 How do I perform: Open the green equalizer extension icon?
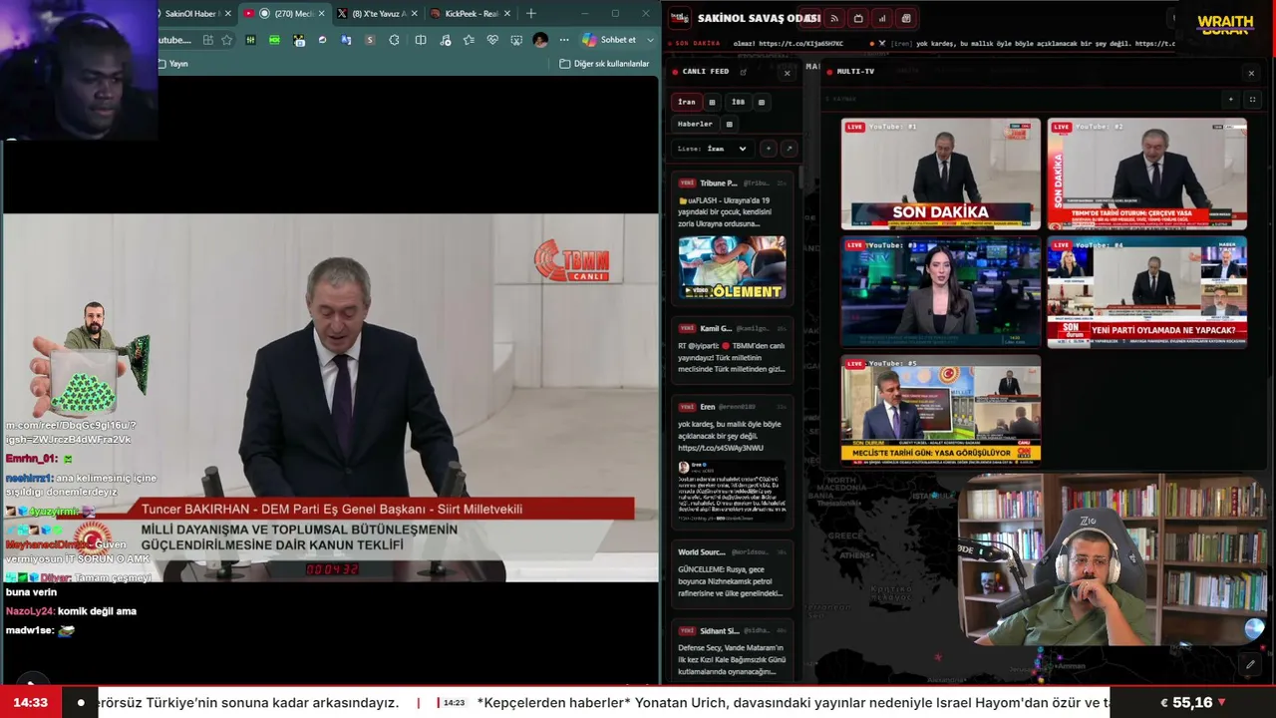(250, 40)
